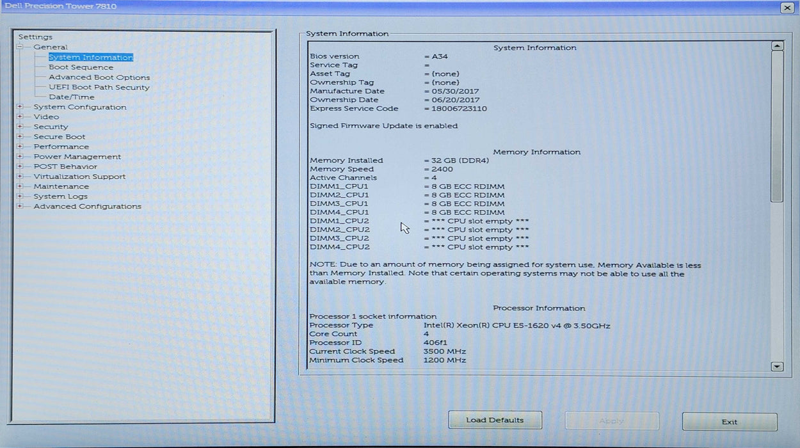Click the DIMM1_CPU1 row label
The image size is (800, 448).
(339, 187)
